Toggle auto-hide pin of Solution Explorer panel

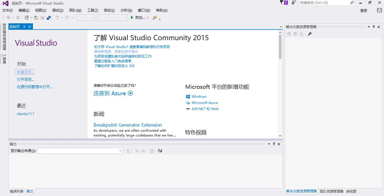click(x=374, y=27)
